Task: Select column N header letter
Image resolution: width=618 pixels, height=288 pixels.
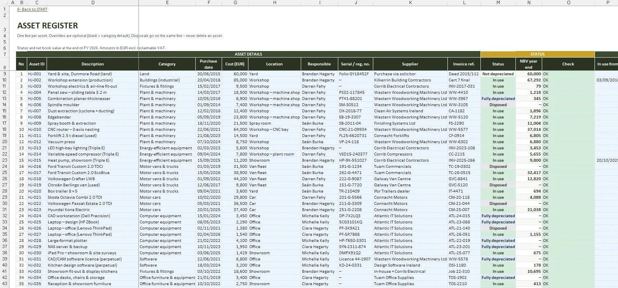Action: coord(529,2)
